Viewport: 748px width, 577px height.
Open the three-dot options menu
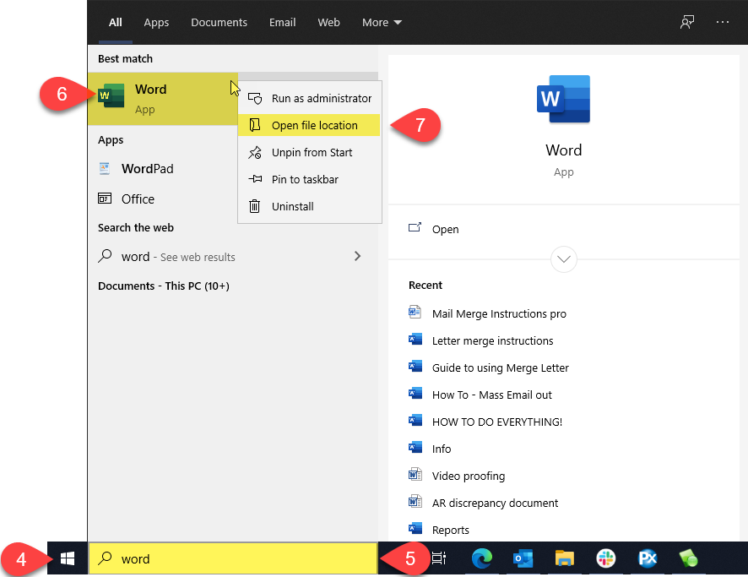click(x=722, y=22)
